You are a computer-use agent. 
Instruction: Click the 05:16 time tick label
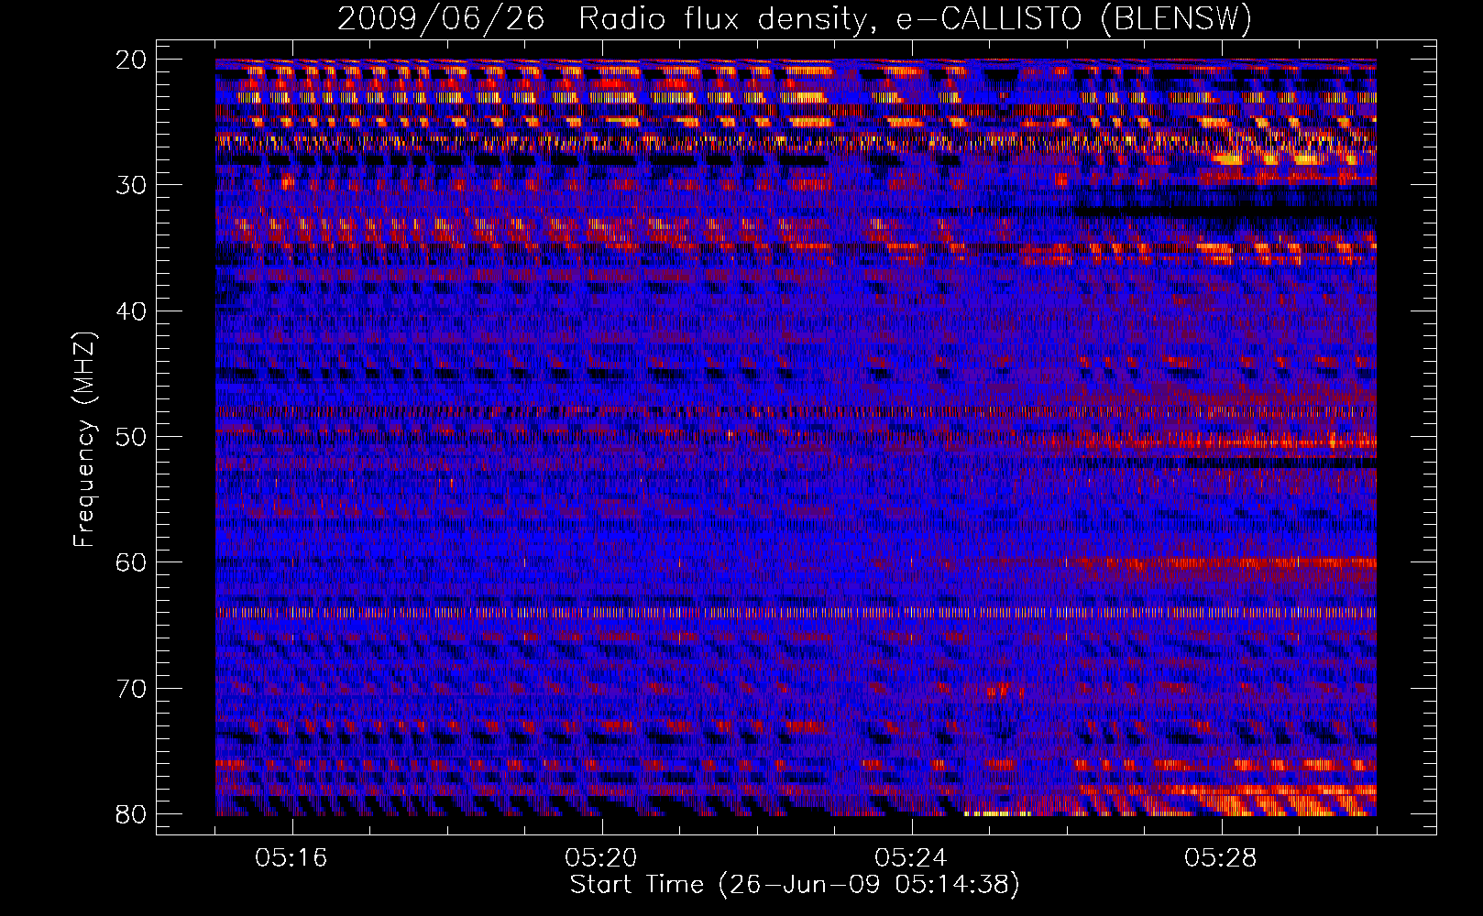(x=291, y=858)
